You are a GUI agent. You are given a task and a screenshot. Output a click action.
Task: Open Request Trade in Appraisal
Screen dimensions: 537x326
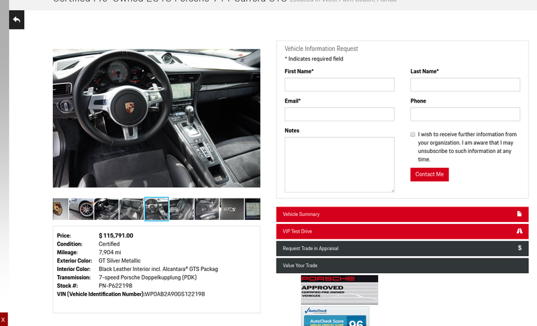tap(402, 248)
